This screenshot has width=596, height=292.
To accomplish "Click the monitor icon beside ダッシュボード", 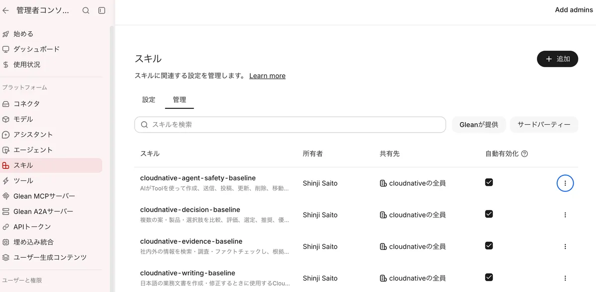I will (6, 49).
